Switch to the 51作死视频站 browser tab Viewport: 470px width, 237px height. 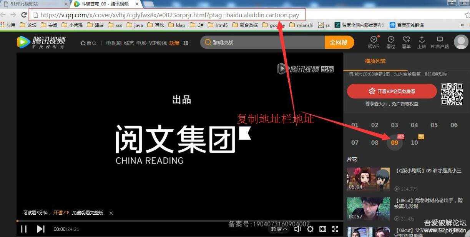tap(25, 4)
